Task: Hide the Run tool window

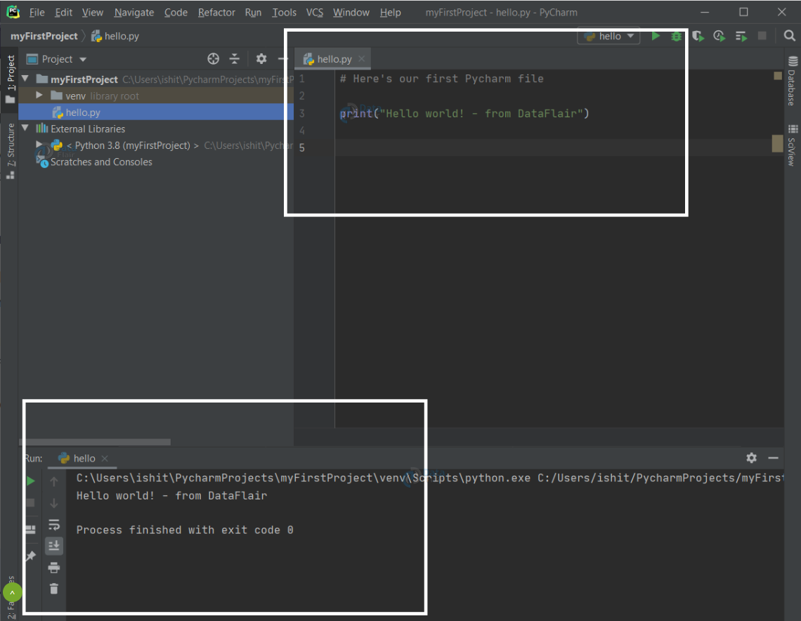Action: [773, 458]
